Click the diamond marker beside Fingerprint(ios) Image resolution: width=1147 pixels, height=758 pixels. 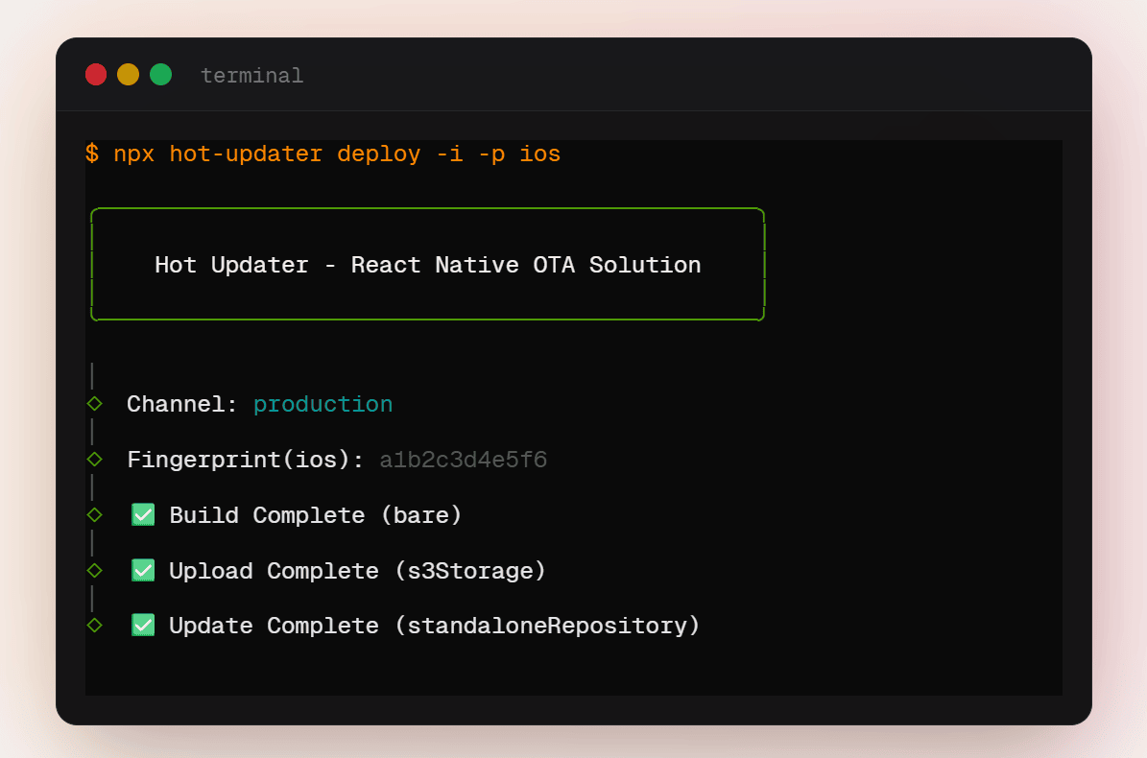(94, 459)
